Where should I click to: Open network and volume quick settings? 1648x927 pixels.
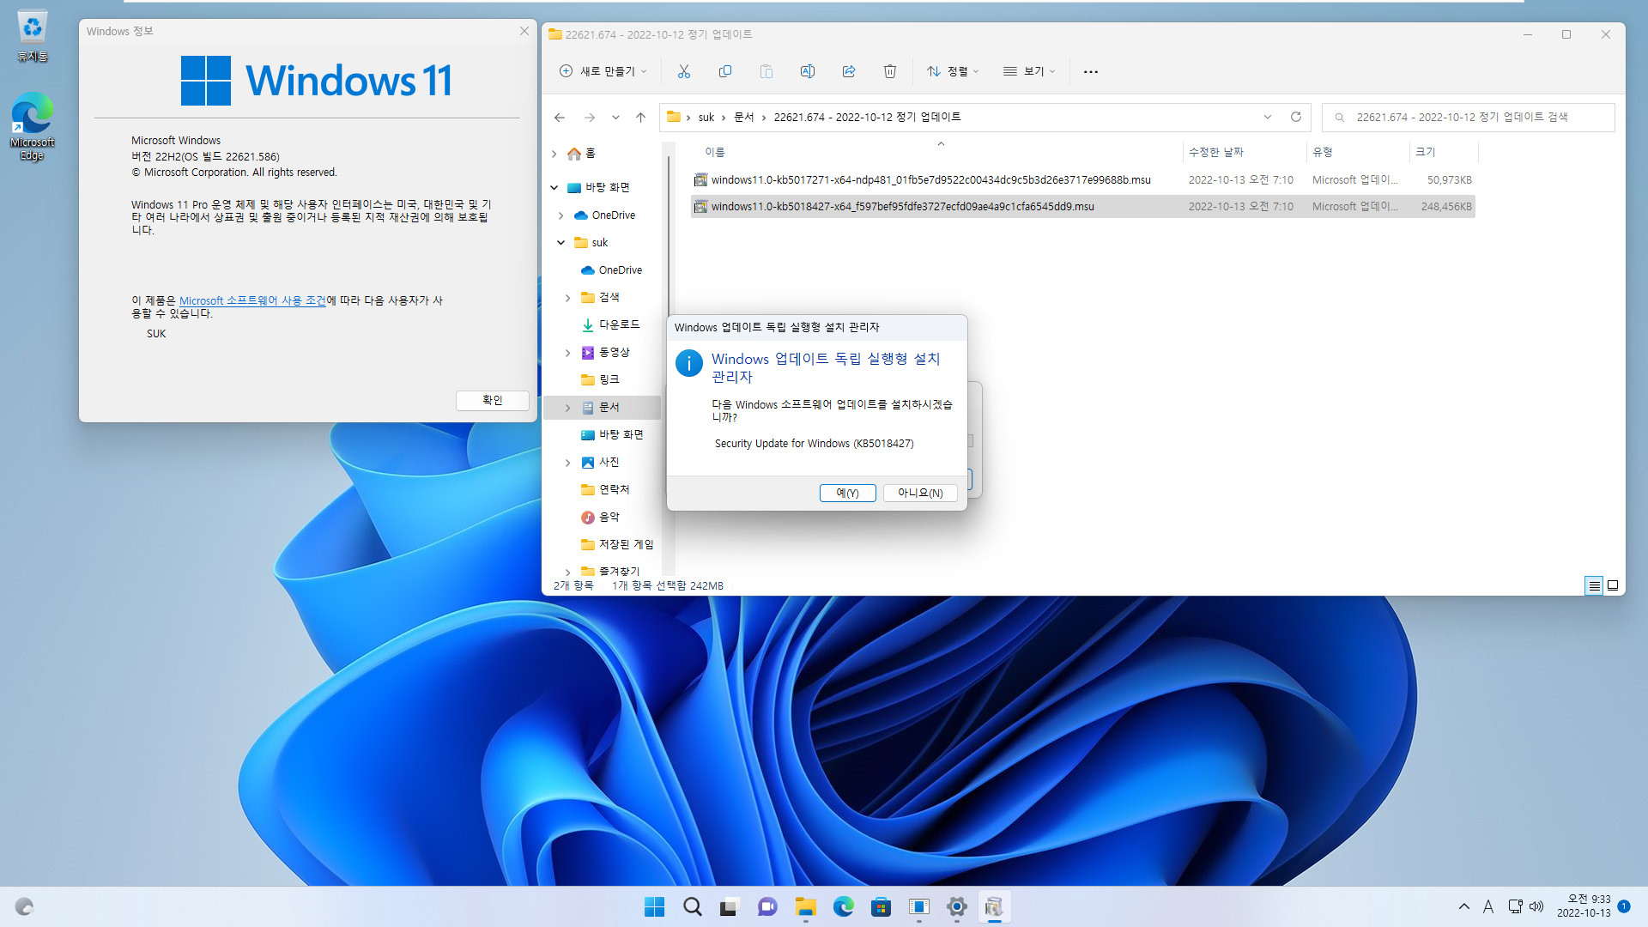[1526, 906]
